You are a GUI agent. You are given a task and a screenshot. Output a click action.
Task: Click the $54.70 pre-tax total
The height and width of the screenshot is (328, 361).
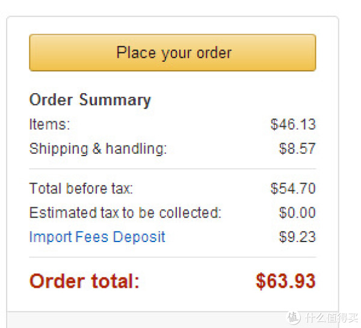click(x=293, y=189)
